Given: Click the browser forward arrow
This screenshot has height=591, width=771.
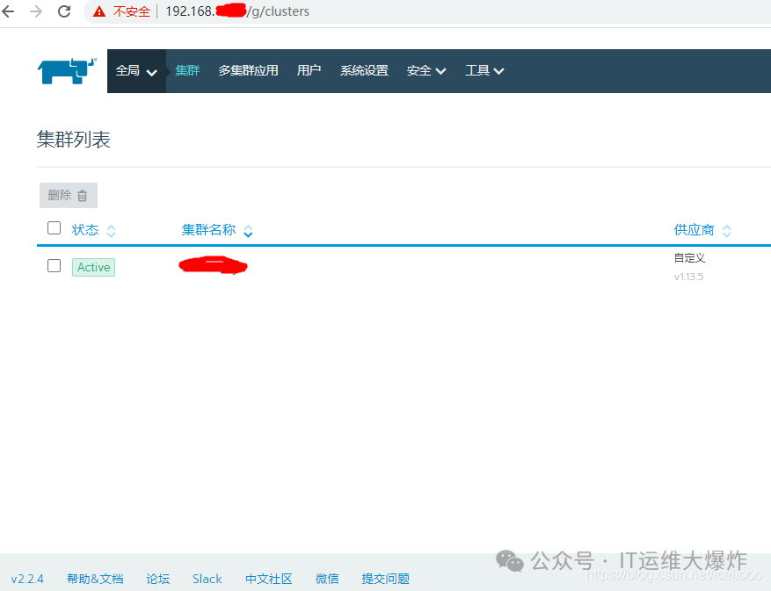Looking at the screenshot, I should pos(36,11).
